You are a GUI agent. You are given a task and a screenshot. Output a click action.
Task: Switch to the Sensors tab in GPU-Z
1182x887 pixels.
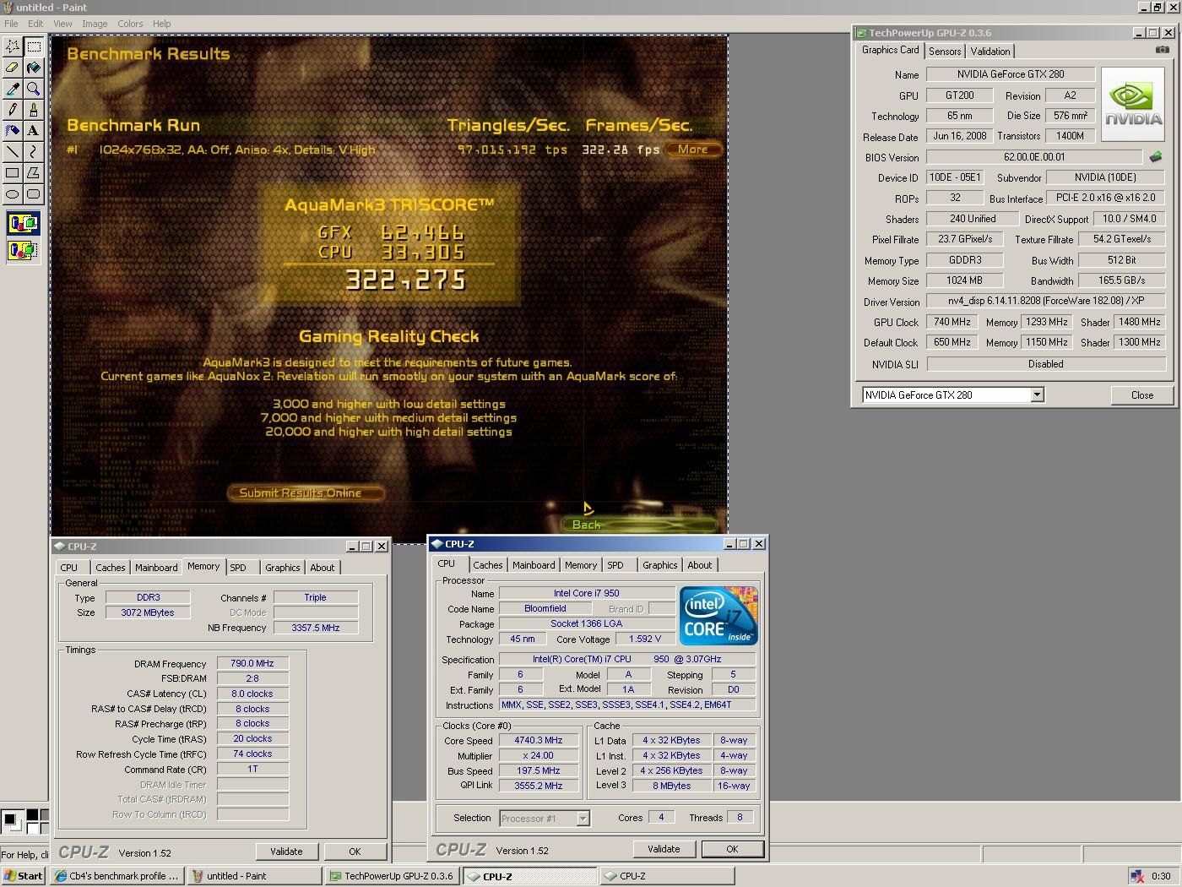(945, 52)
